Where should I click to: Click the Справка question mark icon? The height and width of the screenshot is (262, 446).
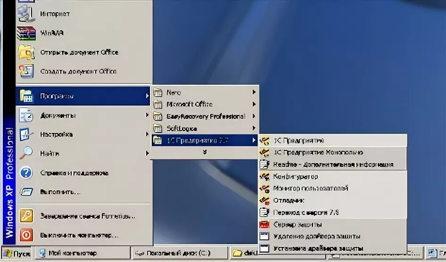[26, 172]
